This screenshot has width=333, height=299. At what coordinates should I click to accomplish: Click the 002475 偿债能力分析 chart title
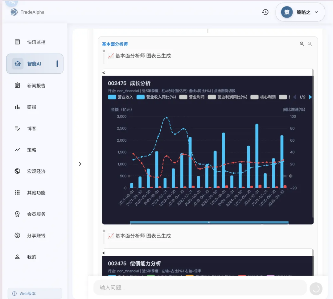coord(134,264)
